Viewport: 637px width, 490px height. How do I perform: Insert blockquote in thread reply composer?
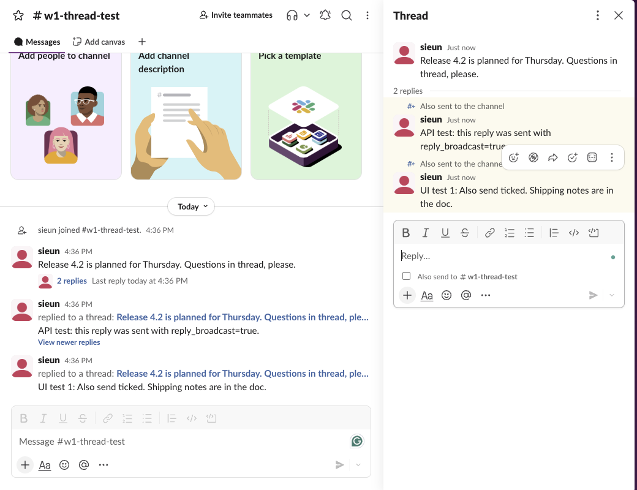click(554, 233)
